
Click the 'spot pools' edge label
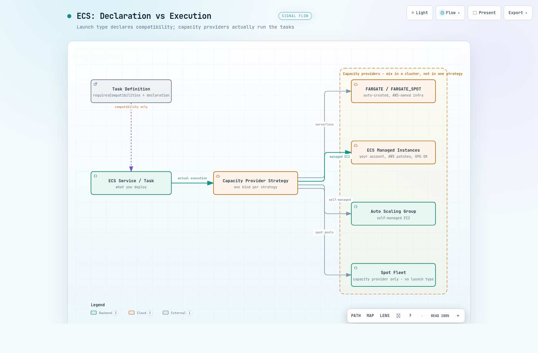pyautogui.click(x=324, y=232)
